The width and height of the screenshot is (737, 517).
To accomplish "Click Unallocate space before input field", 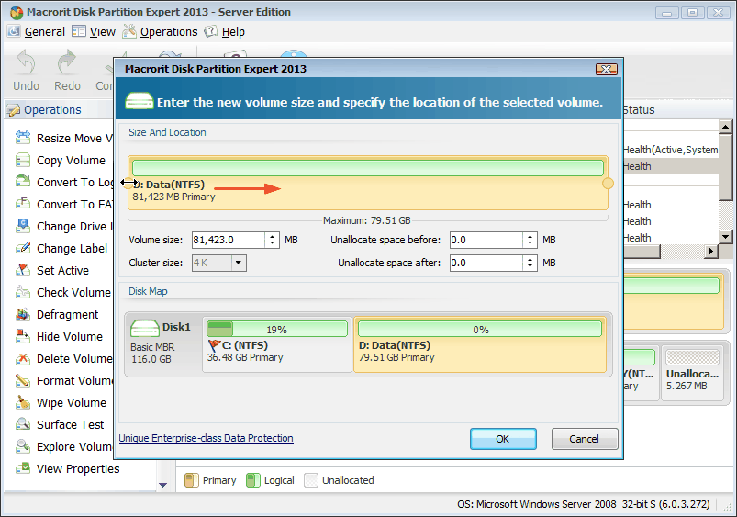I will (486, 240).
